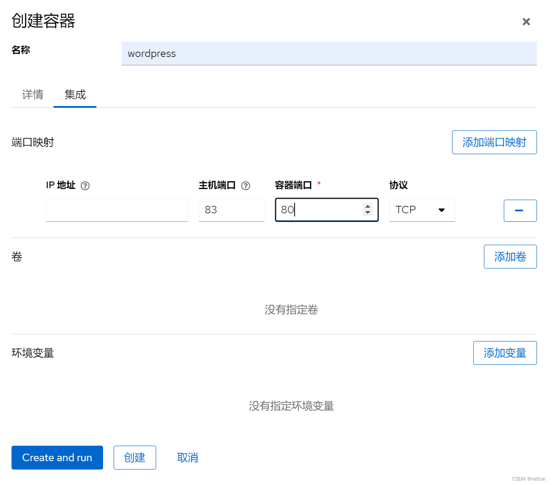This screenshot has width=552, height=485.
Task: Click the 创建 button
Action: (x=134, y=458)
